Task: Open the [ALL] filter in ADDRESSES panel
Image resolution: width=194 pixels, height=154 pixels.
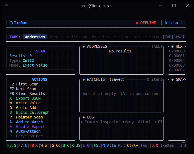Action: point(157,46)
